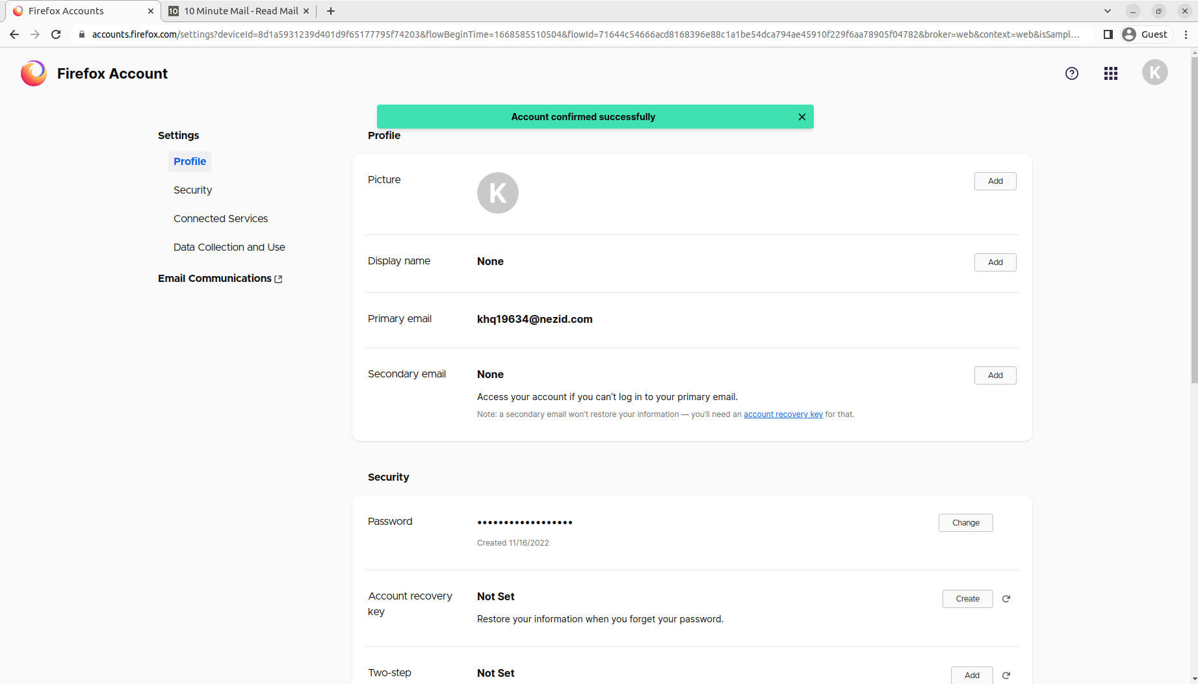Image resolution: width=1198 pixels, height=684 pixels.
Task: Dismiss the account confirmed notification
Action: pos(801,117)
